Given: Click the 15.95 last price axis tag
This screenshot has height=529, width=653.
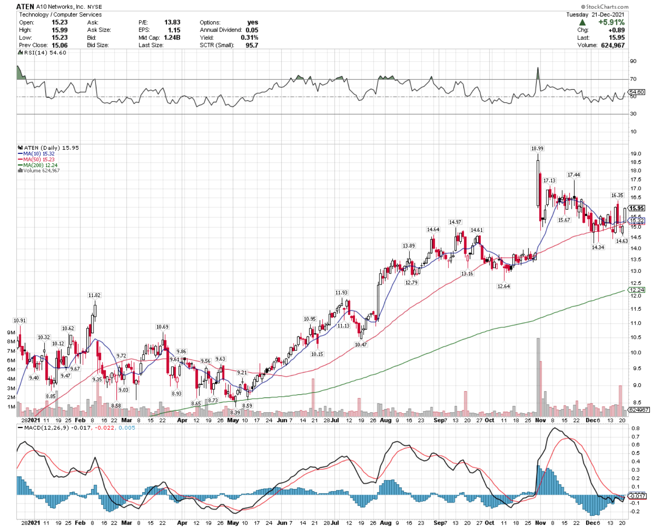Looking at the screenshot, I should point(636,208).
